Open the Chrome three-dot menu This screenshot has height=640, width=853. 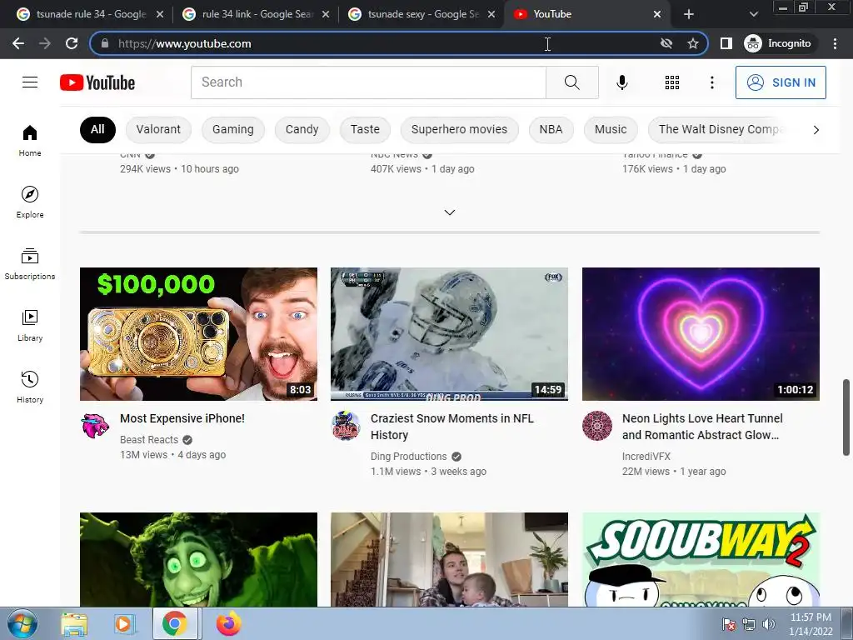pyautogui.click(x=835, y=43)
